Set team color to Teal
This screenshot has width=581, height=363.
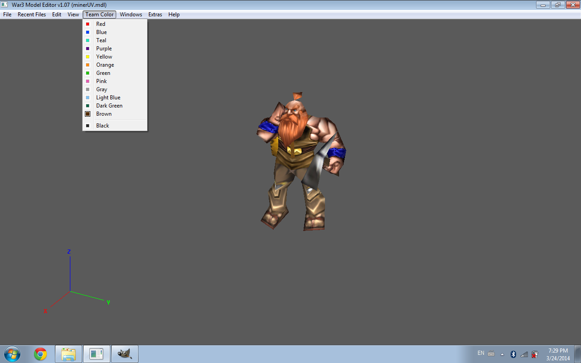115,40
